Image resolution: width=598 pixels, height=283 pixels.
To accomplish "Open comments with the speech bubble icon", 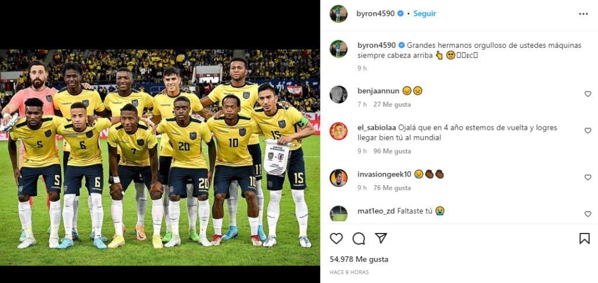I will click(359, 239).
